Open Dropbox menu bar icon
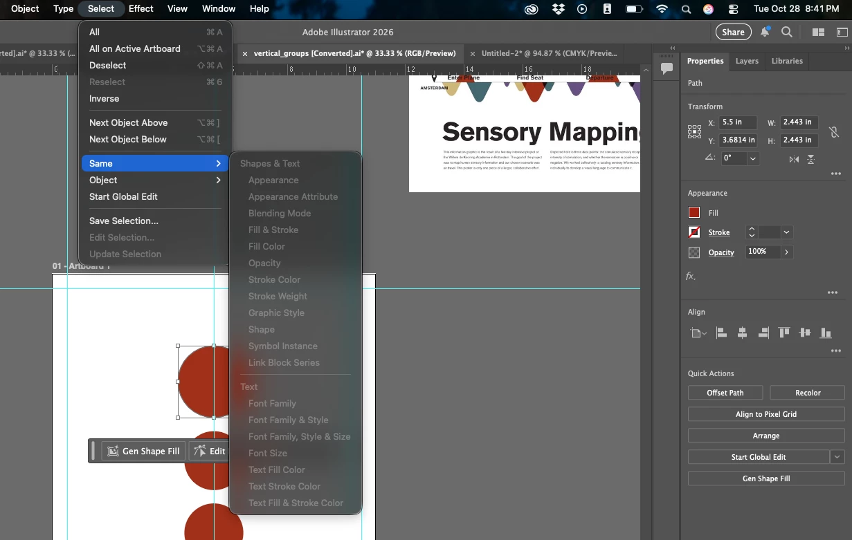The width and height of the screenshot is (852, 540). point(559,9)
